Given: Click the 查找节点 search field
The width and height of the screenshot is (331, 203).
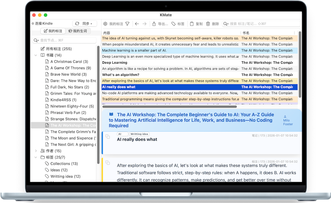Looking at the screenshot, I should [66, 40].
